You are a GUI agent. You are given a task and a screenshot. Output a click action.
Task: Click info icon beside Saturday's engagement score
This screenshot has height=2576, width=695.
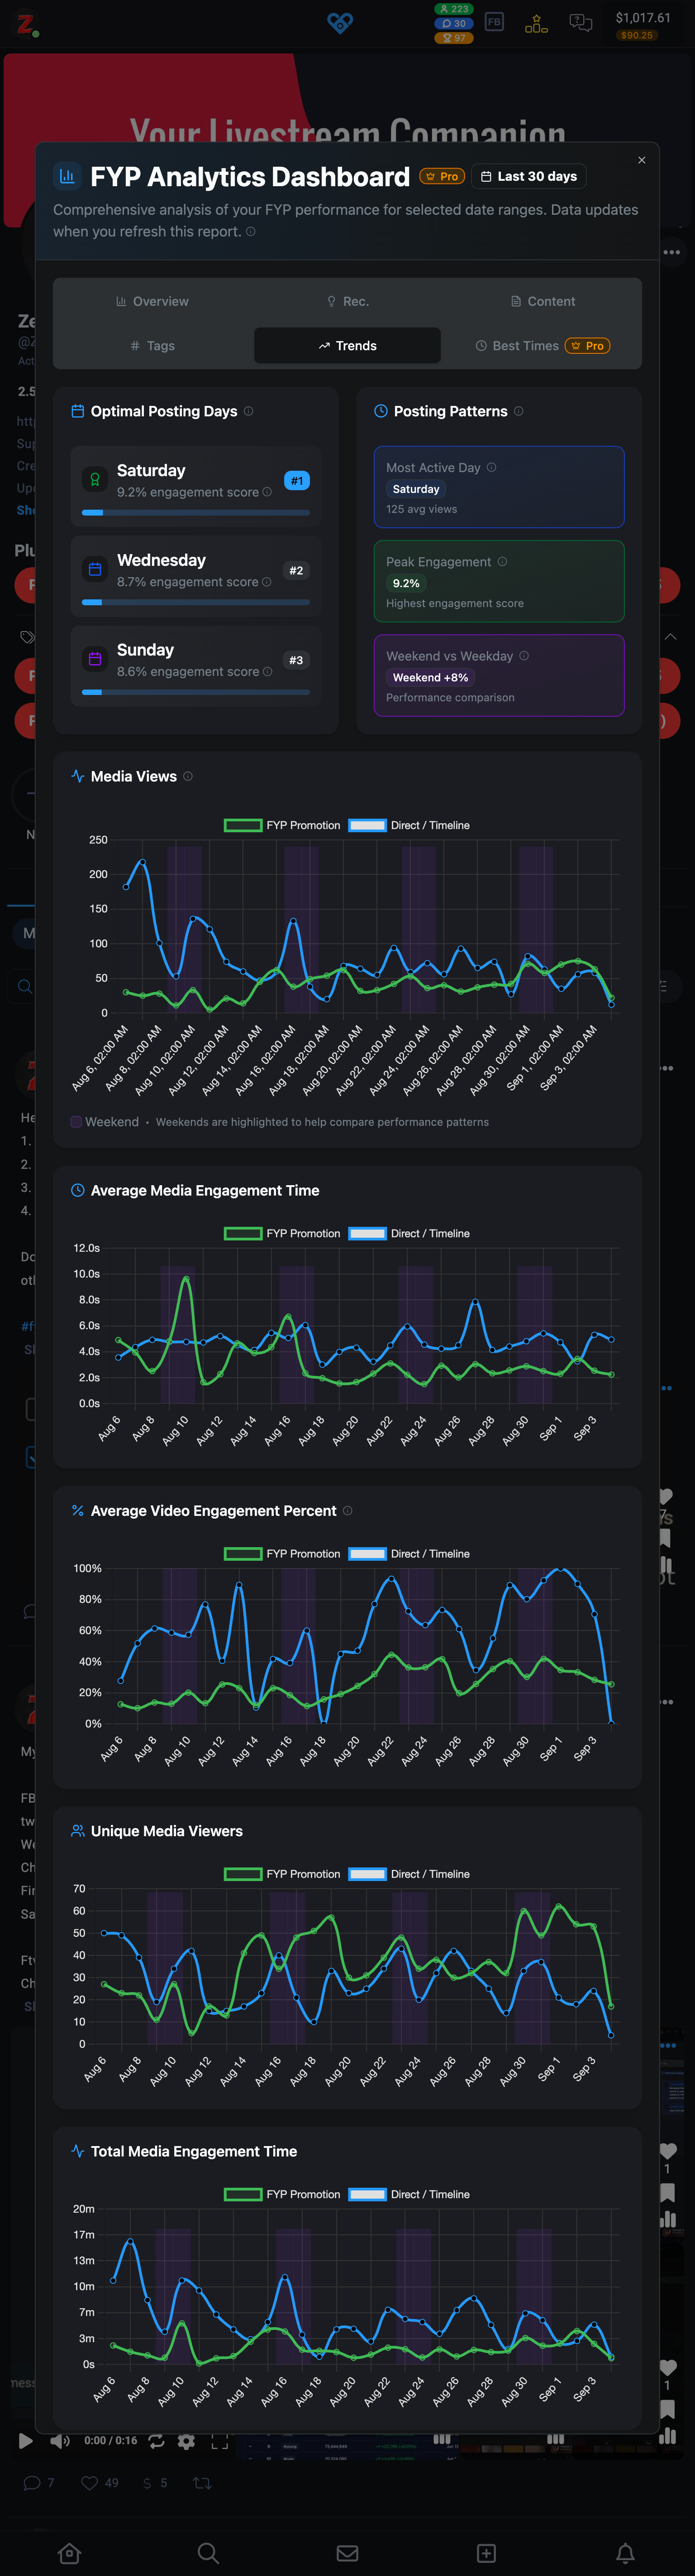(267, 492)
